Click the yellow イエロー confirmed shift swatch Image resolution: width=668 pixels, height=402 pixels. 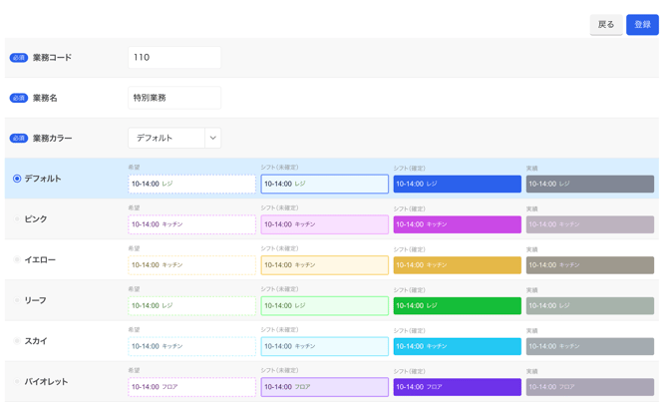457,265
